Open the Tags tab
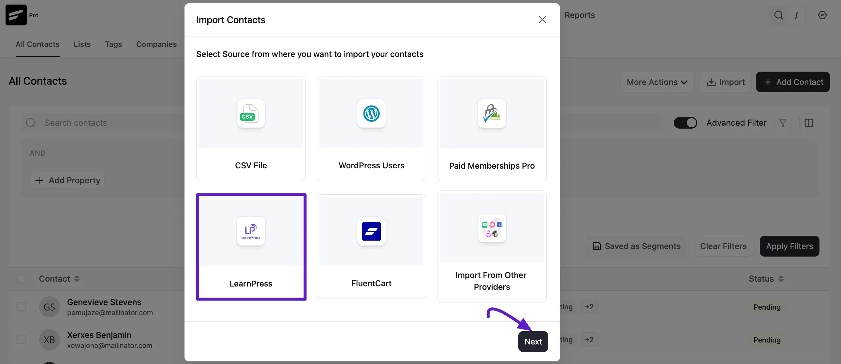 113,44
